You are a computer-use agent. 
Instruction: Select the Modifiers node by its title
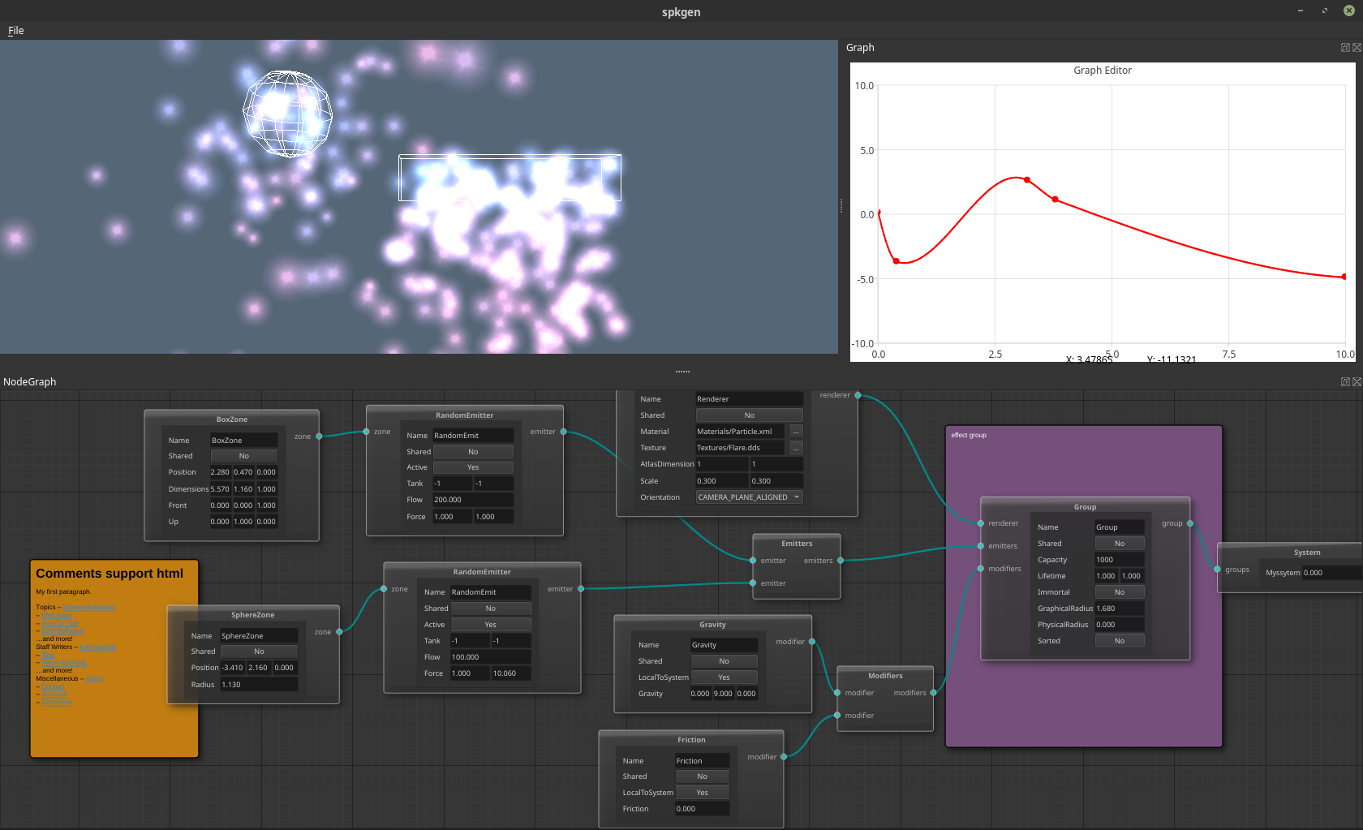[885, 676]
